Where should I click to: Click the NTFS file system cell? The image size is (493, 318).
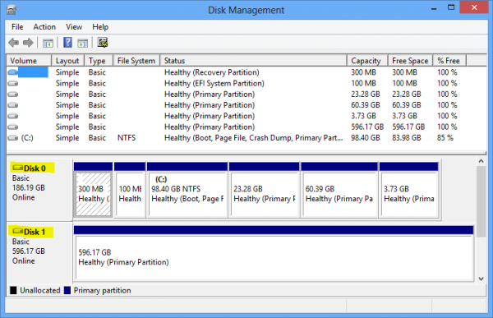click(127, 138)
